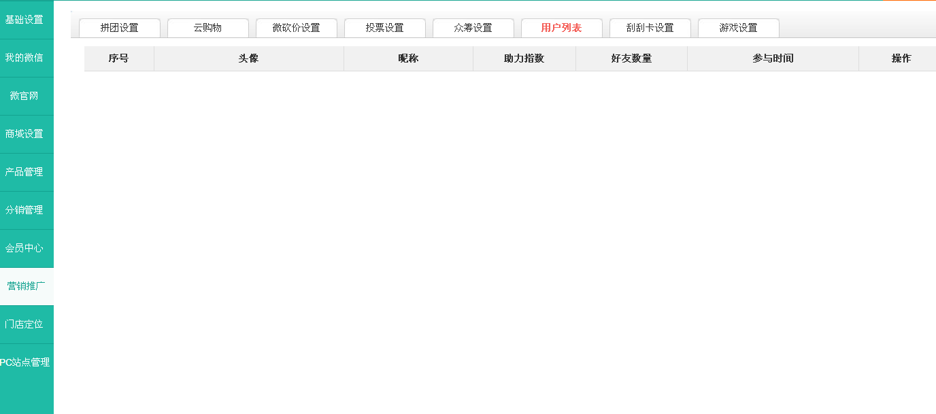
Task: Switch to the 游戏设置 tab
Action: [x=738, y=28]
